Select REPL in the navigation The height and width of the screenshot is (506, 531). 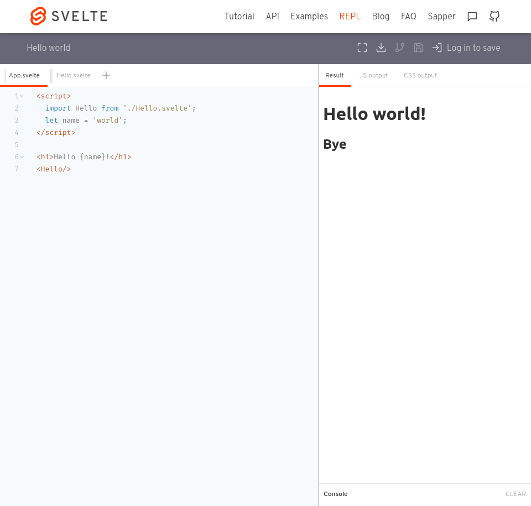coord(350,16)
